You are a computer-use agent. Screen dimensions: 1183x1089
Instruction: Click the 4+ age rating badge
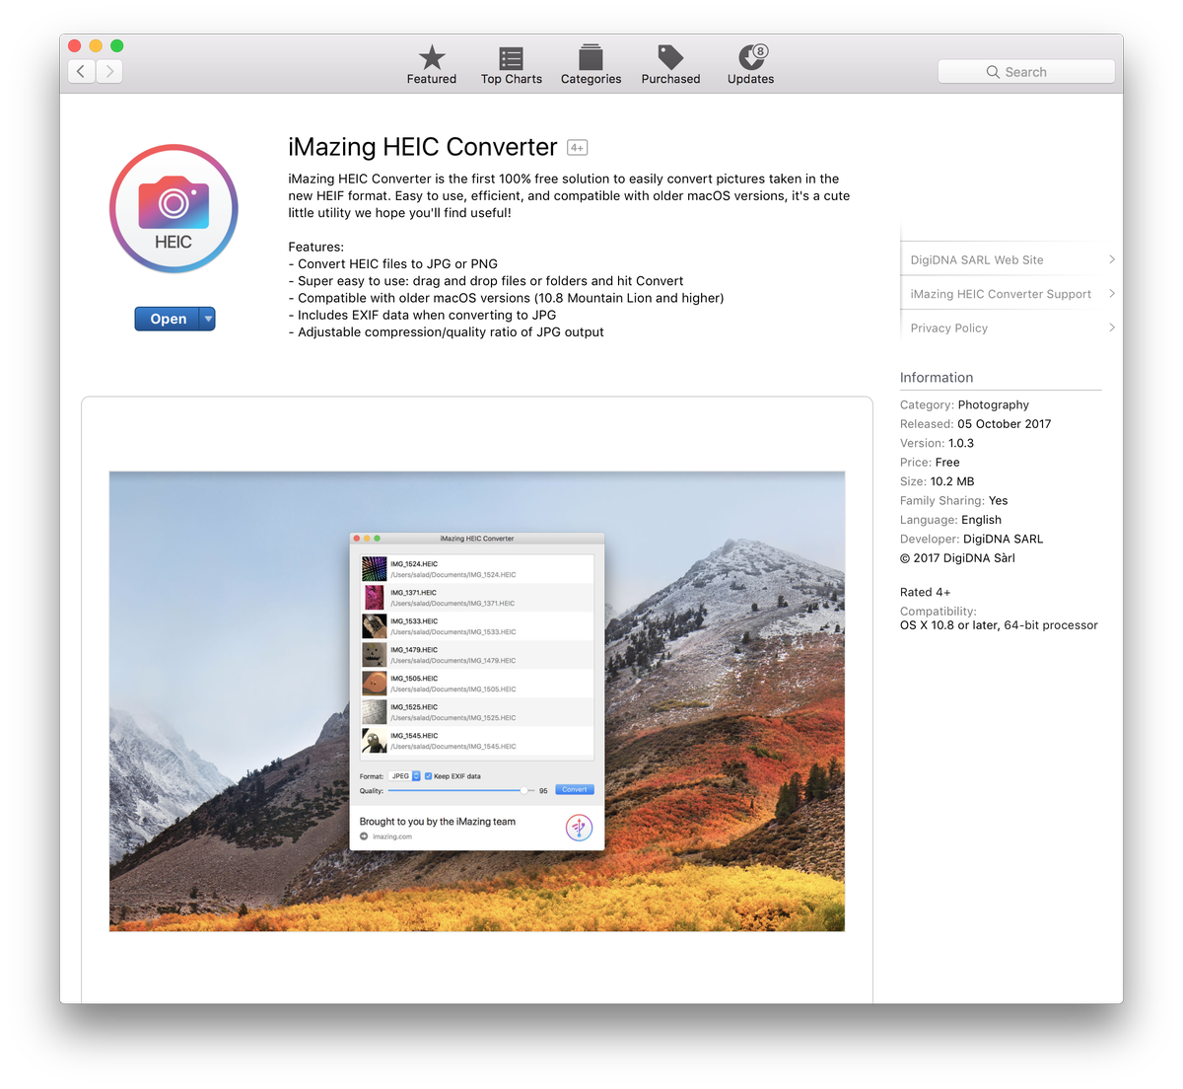coord(578,148)
